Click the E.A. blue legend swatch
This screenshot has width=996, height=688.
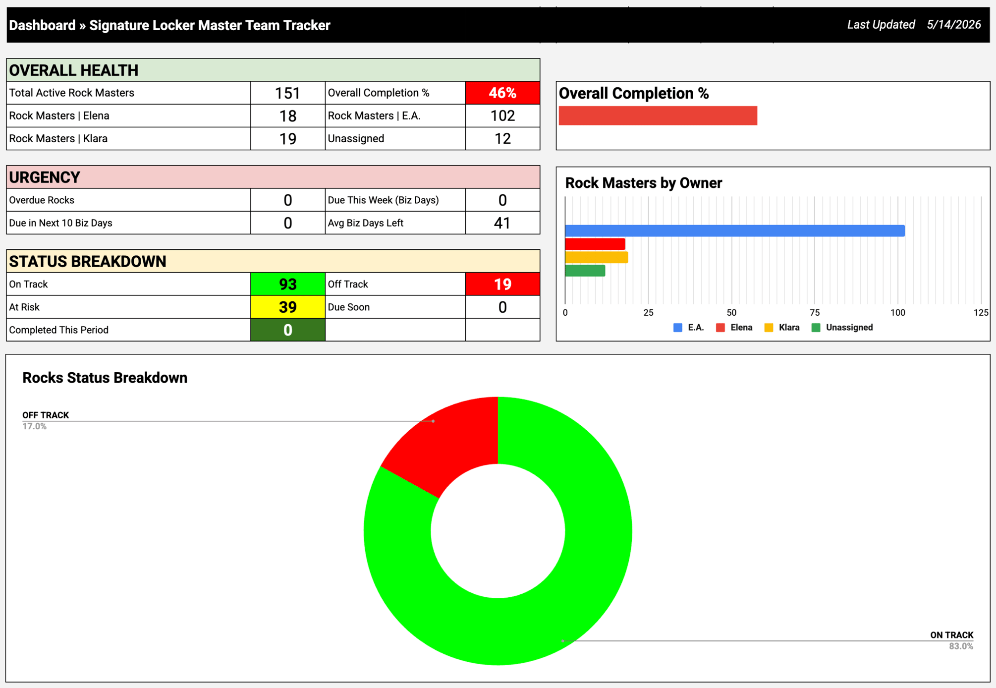(678, 328)
